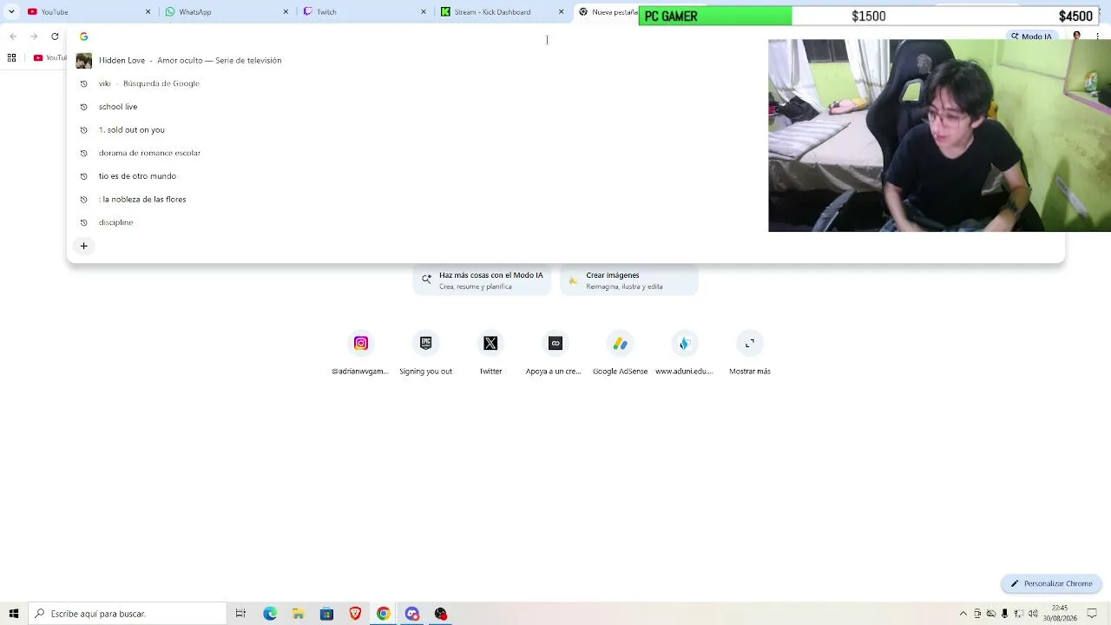1111x625 pixels.
Task: Select the 'la nobleza de las flores' suggestion
Action: (417, 199)
